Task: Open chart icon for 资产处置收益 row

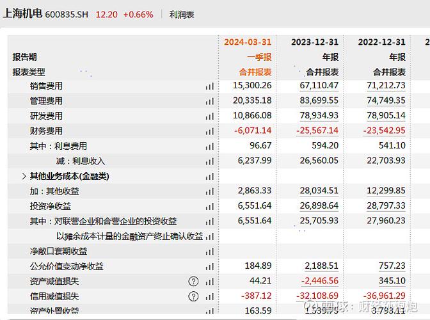Action: coord(209,311)
